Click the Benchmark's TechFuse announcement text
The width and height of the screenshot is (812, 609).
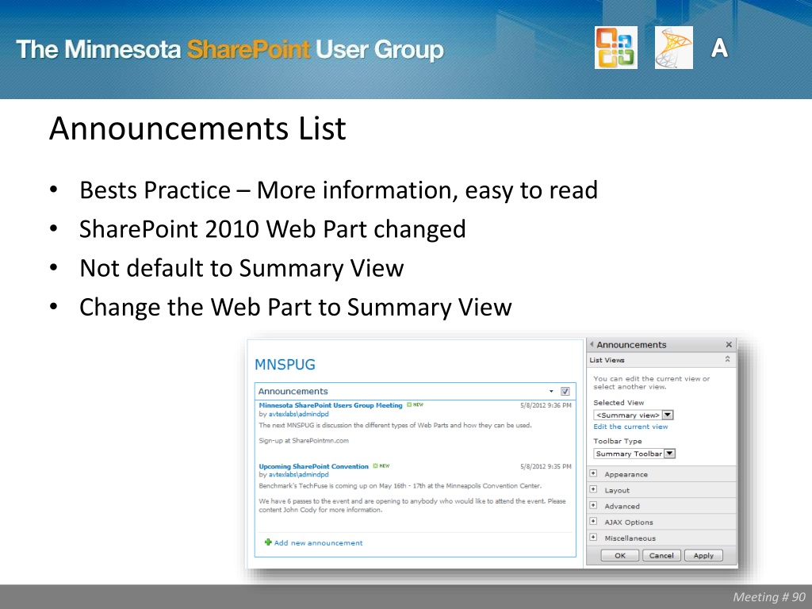400,486
